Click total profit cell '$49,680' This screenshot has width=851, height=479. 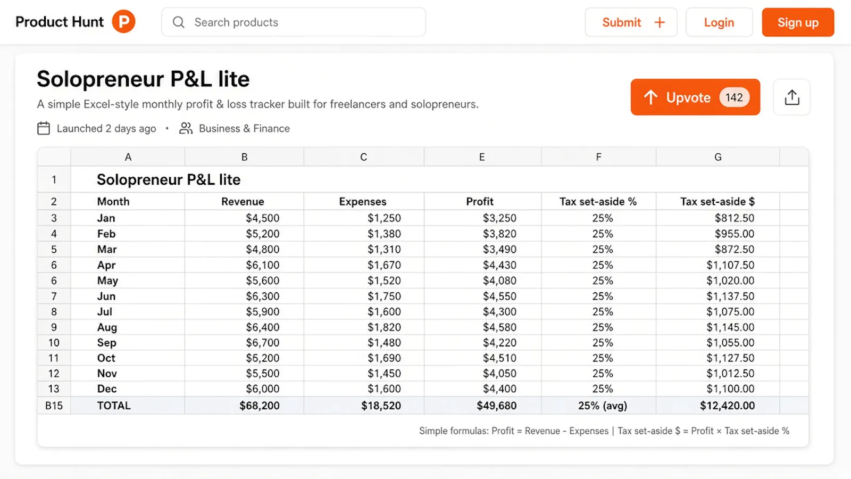[x=482, y=406]
